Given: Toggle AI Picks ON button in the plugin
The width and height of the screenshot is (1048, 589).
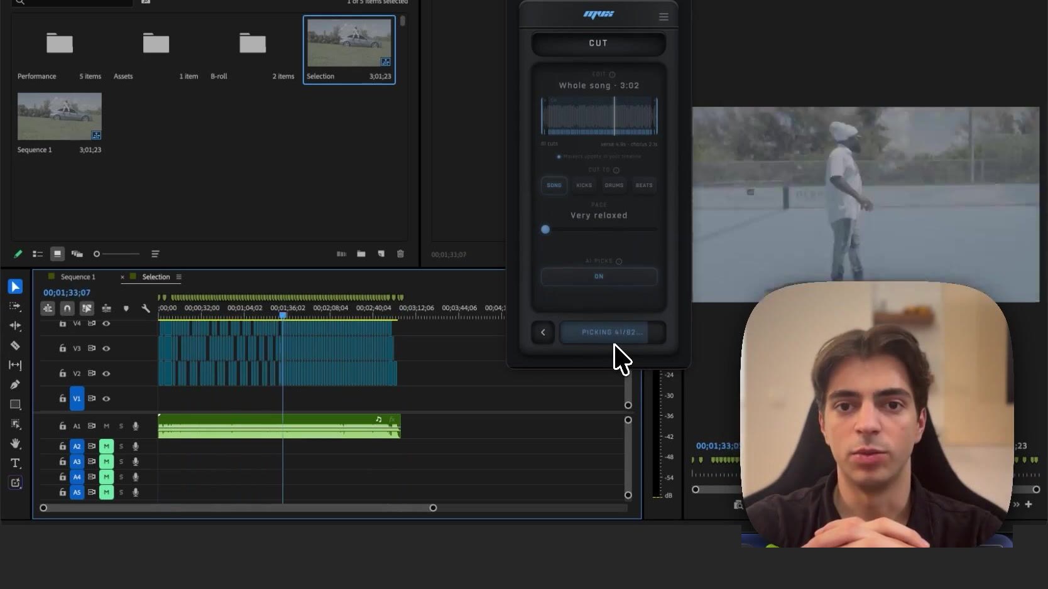Looking at the screenshot, I should pos(599,276).
